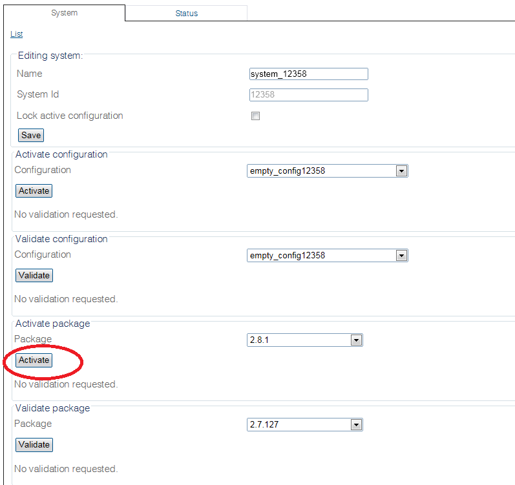Screen dimensions: 515x485
Task: Click the arrow beside package version 2.7.127
Action: (356, 425)
